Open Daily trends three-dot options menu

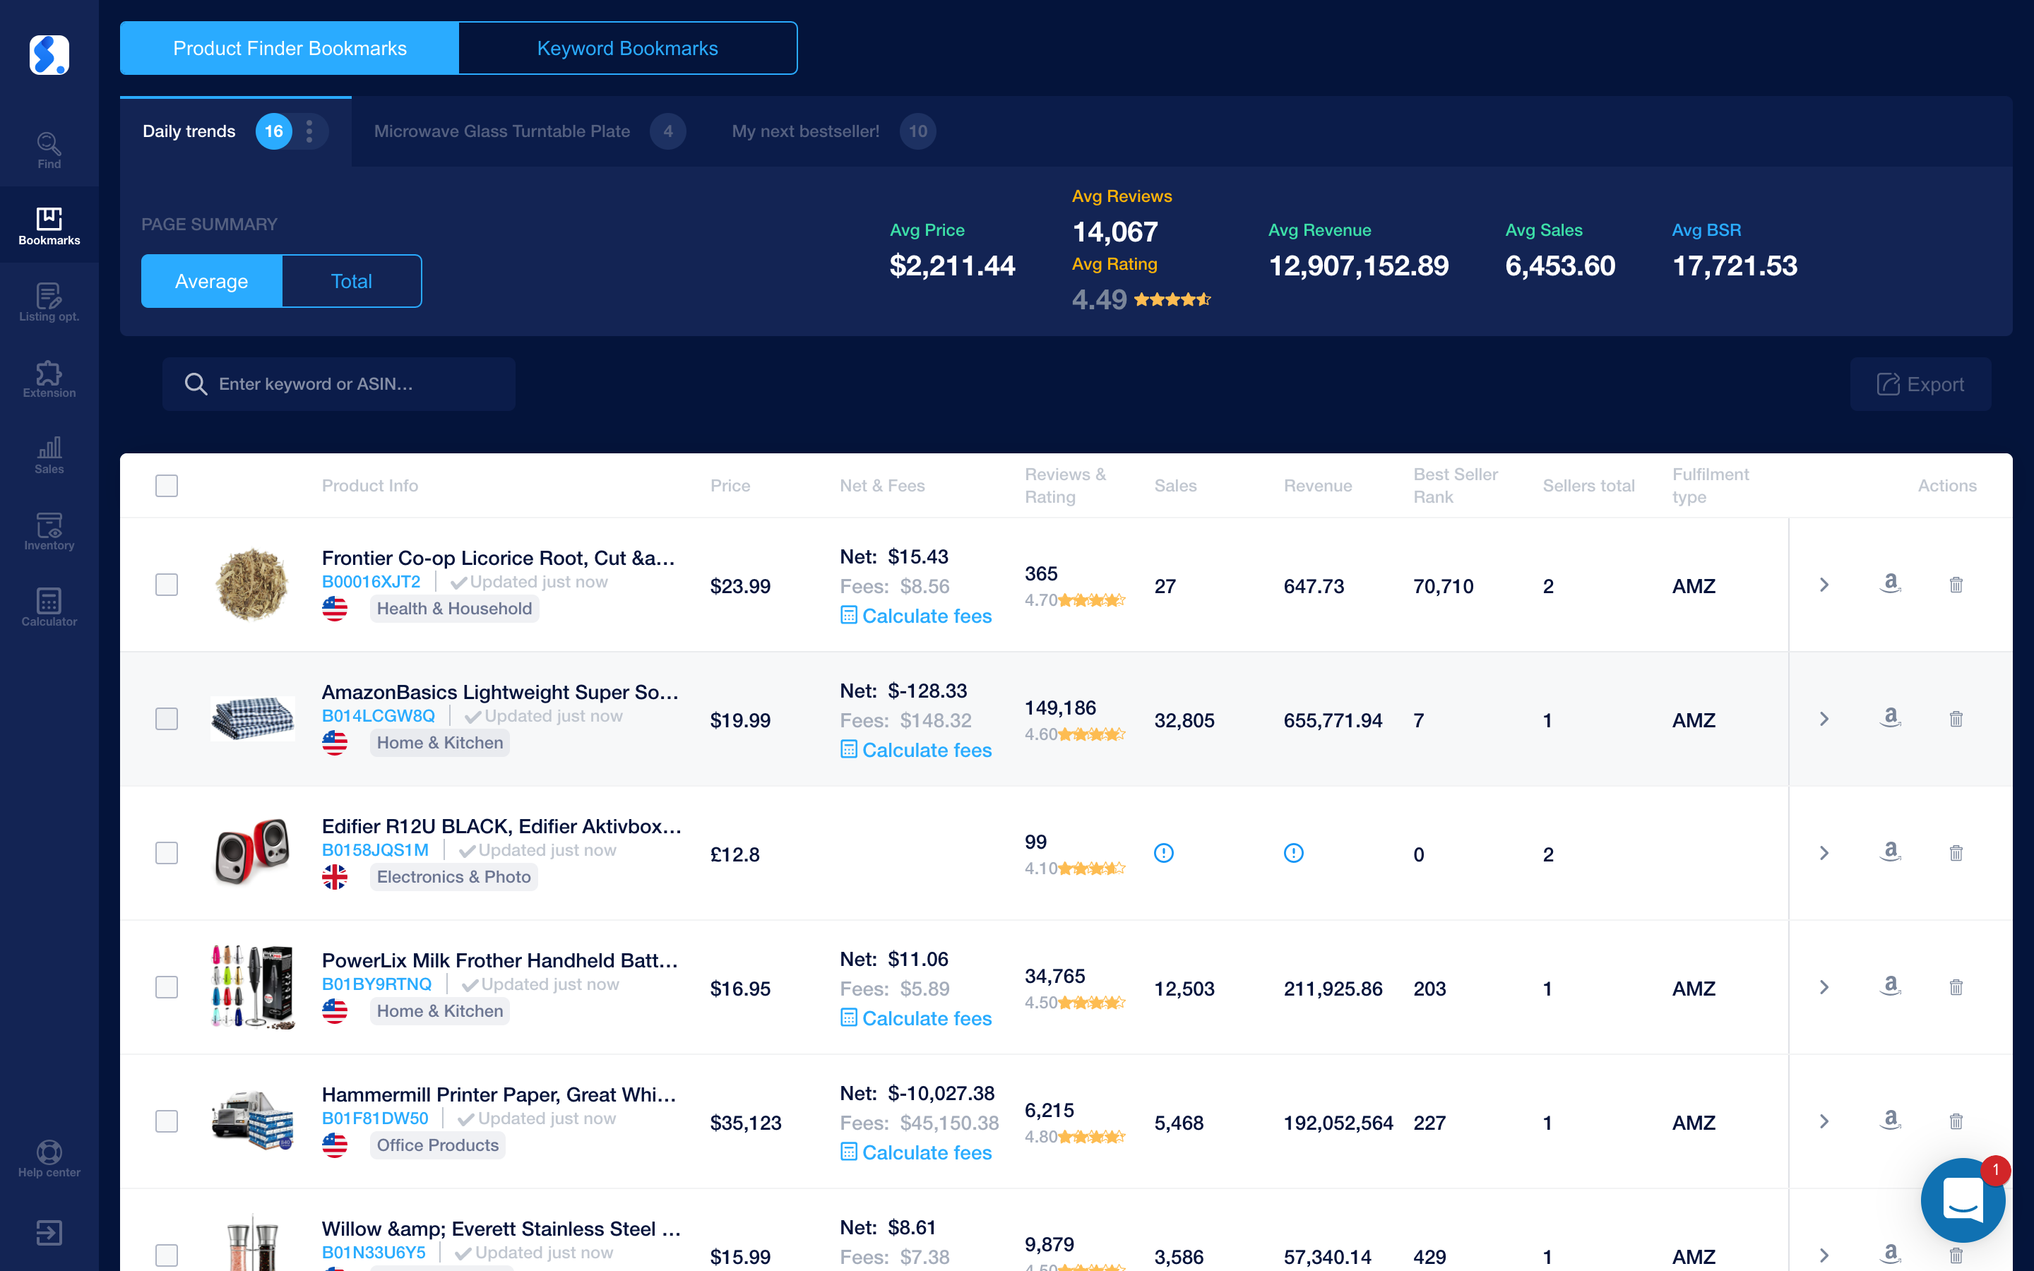(309, 131)
